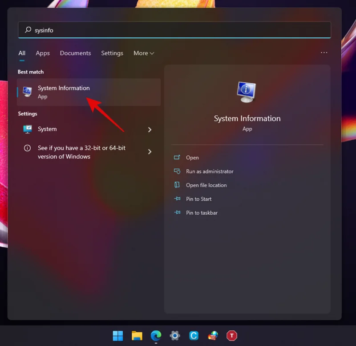The height and width of the screenshot is (346, 356).
Task: Launch the Copilot app from the taskbar
Action: point(194,336)
